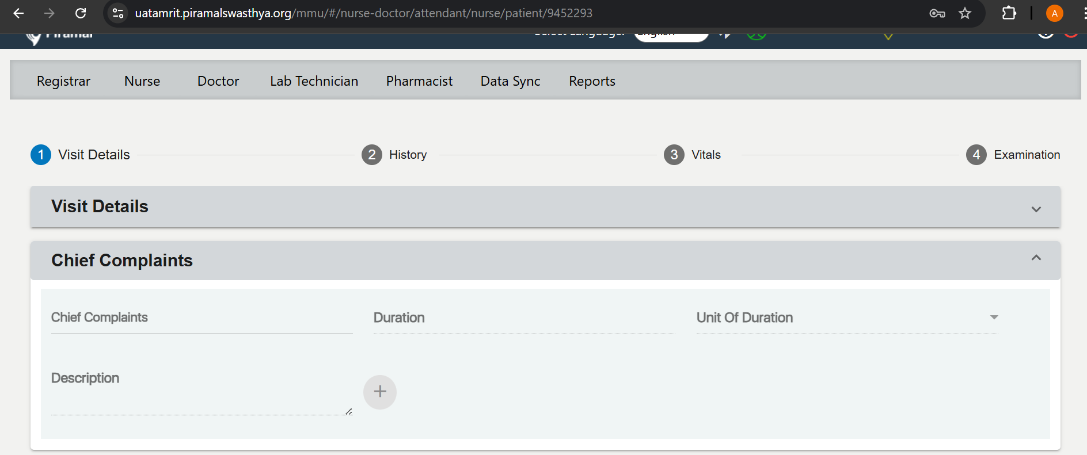
Task: Select step 1 Visit Details circle
Action: [x=41, y=155]
